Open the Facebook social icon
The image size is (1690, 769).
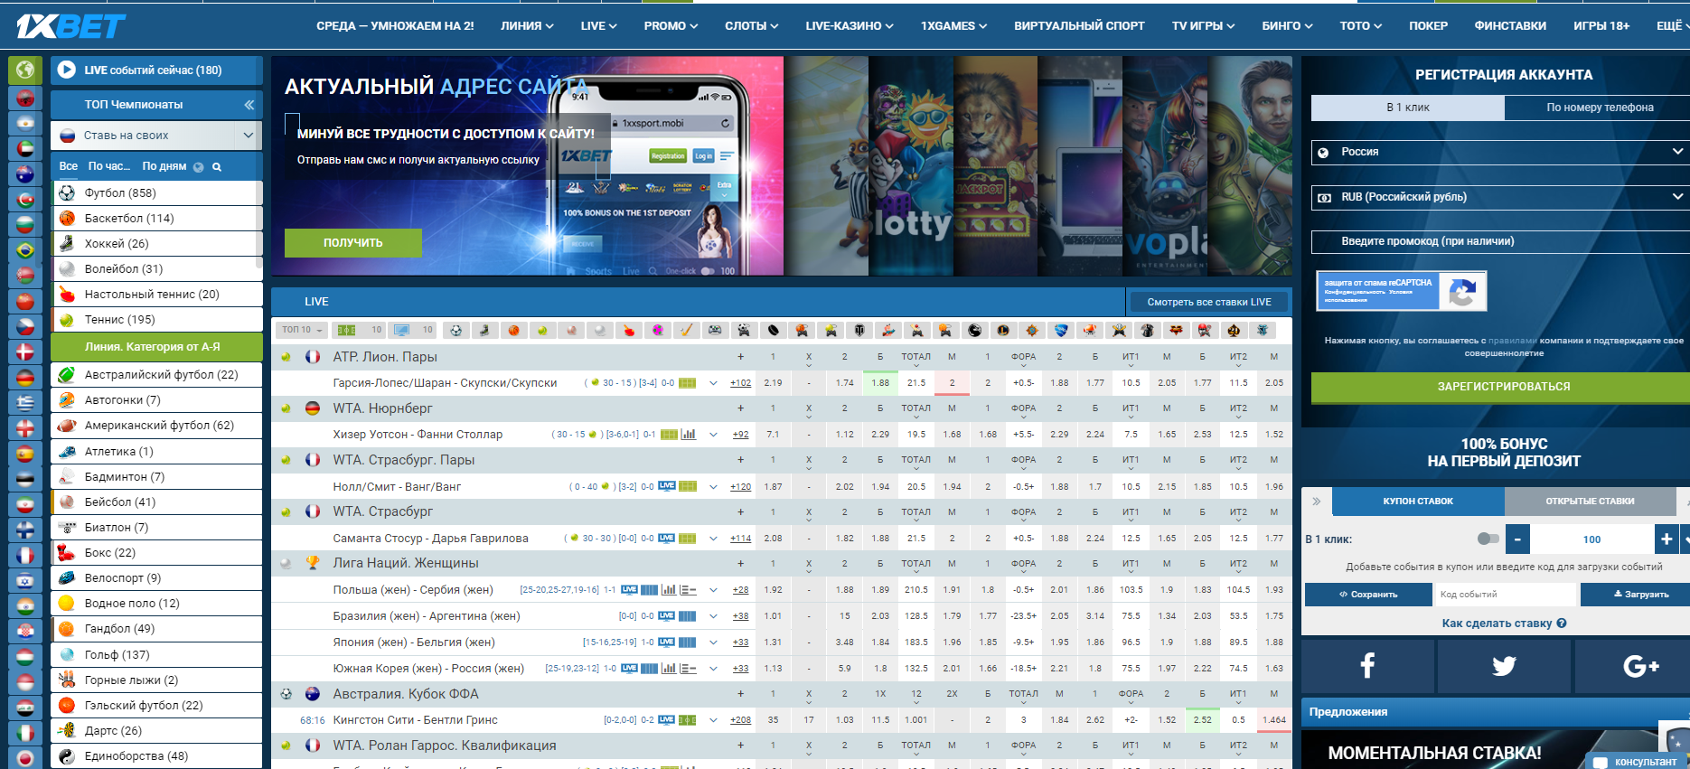pos(1367,666)
